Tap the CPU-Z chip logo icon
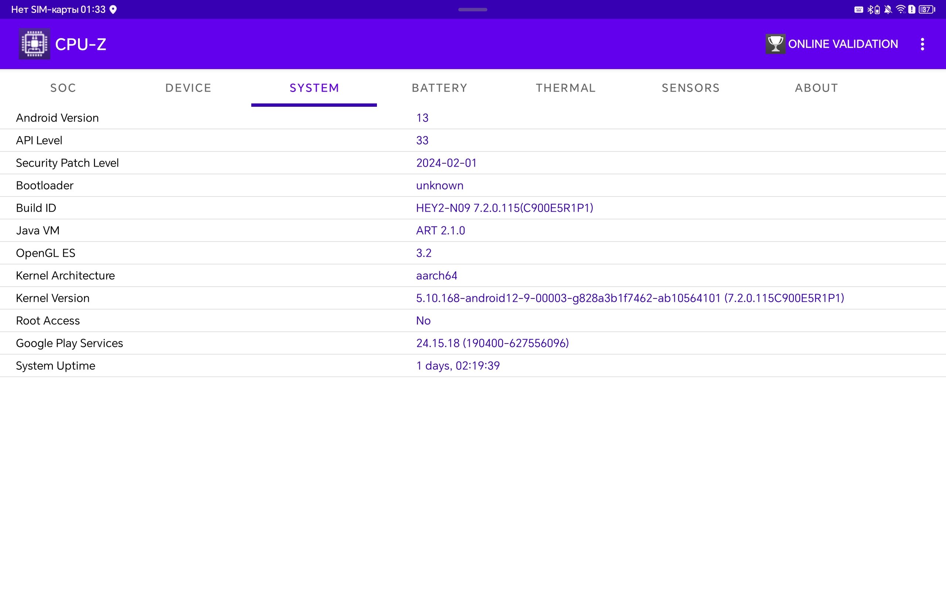The height and width of the screenshot is (591, 946). (x=34, y=44)
